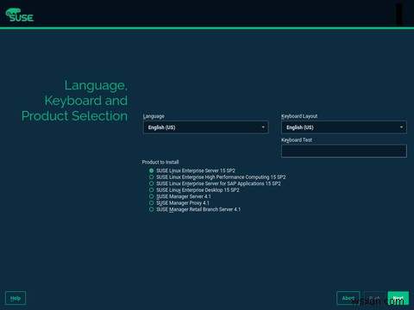
Task: Click the Keyboard Test label
Action: [x=297, y=139]
